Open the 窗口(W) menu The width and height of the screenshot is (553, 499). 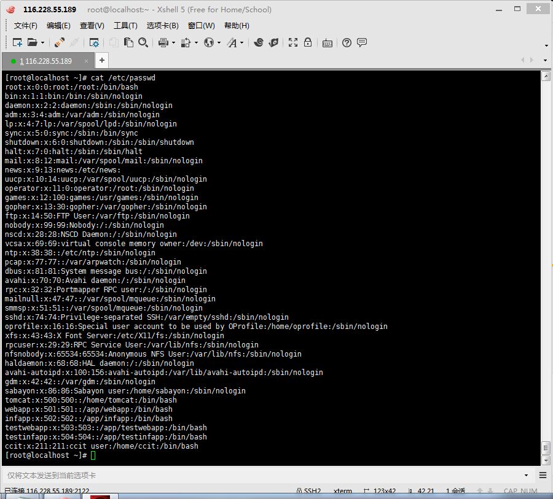click(x=202, y=26)
